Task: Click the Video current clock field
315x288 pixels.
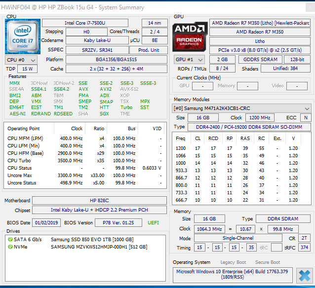Action: [x=297, y=86]
